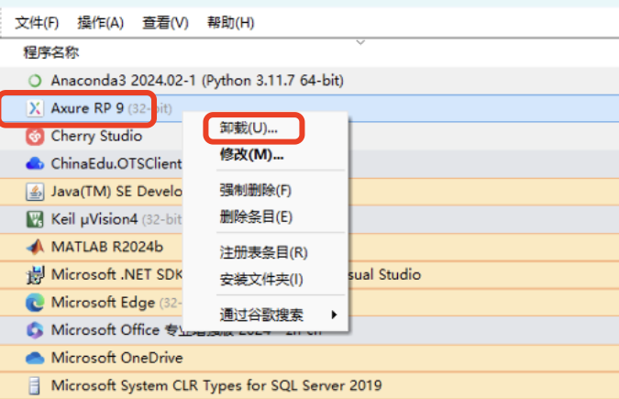The height and width of the screenshot is (399, 619).
Task: Select the Java(TM) SE Development entry
Action: pyautogui.click(x=116, y=192)
